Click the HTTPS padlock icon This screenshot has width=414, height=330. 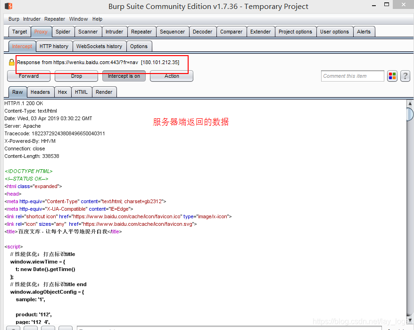(12, 62)
